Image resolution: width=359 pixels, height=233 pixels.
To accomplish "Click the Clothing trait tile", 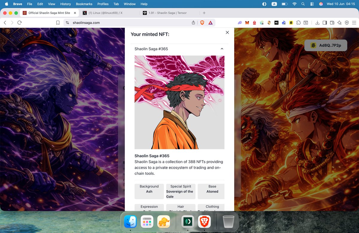I will click(x=211, y=208).
